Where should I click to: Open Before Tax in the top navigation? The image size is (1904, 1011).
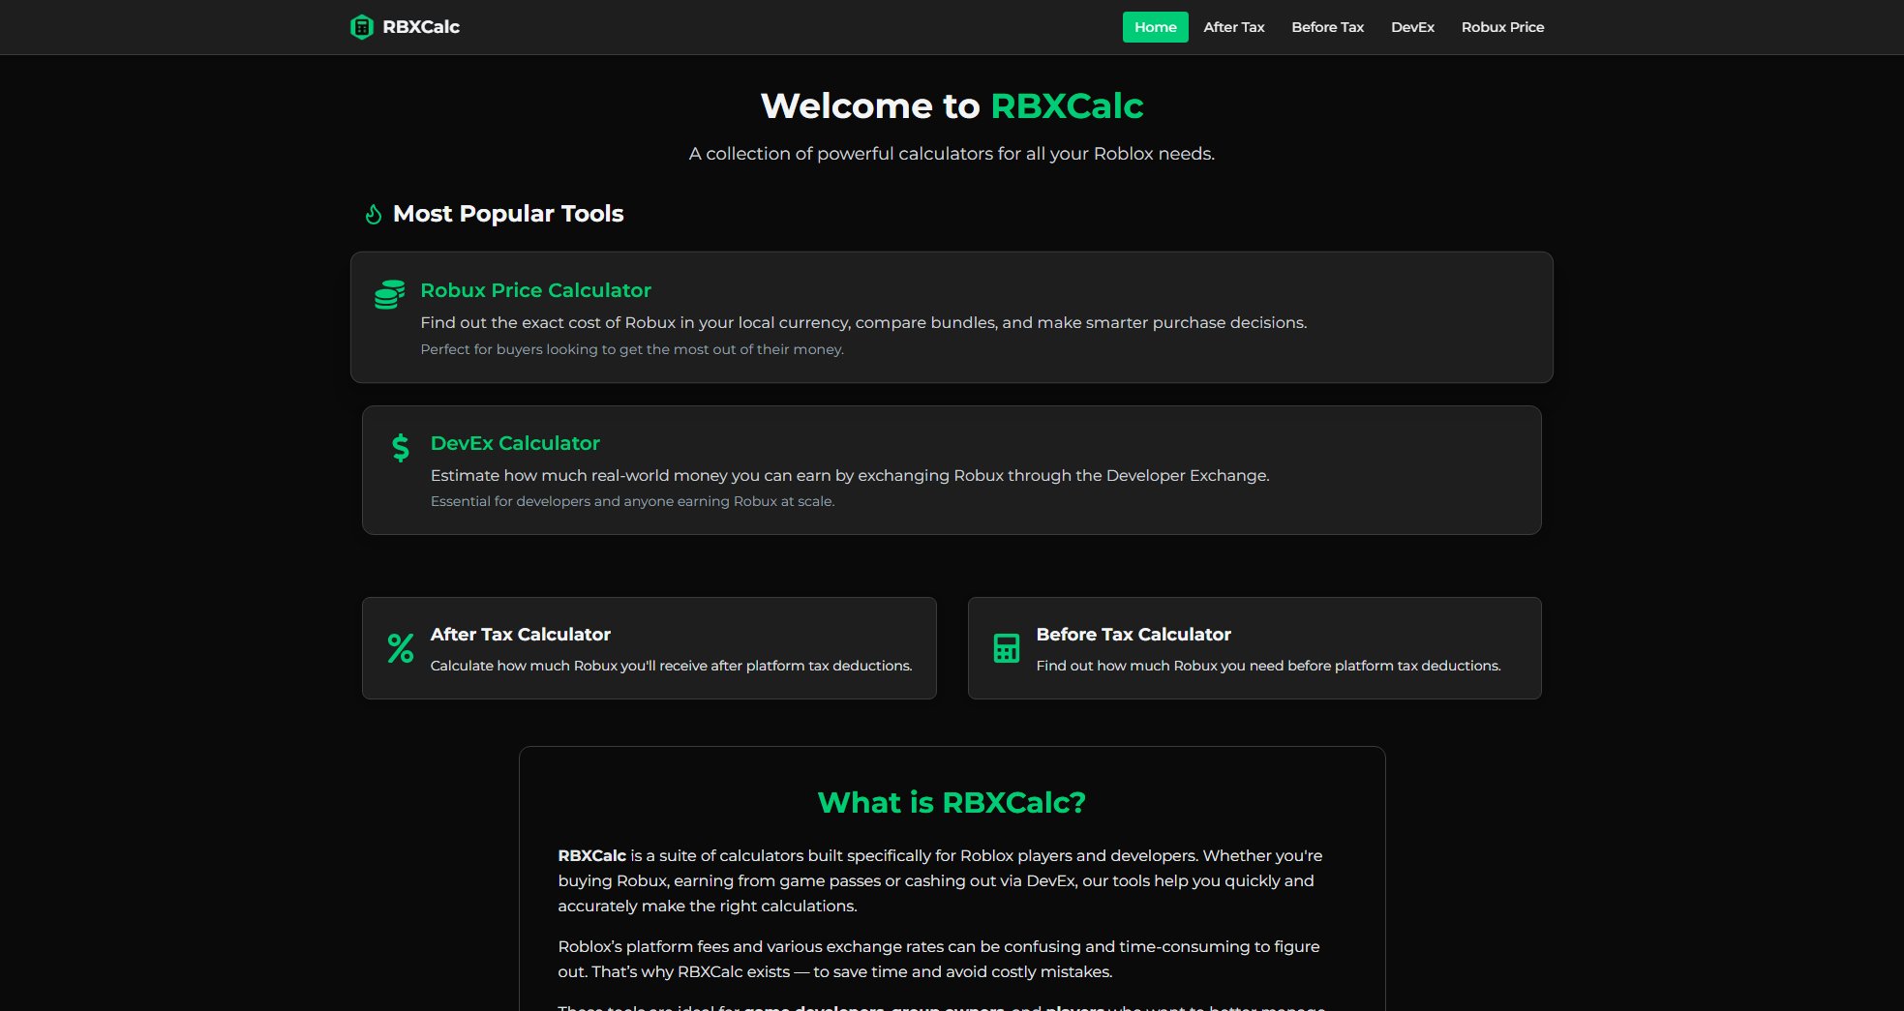pos(1327,27)
